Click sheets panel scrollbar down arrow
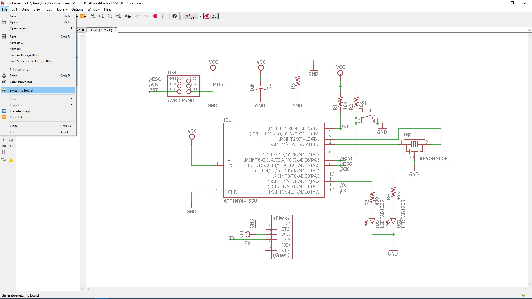Image resolution: width=532 pixels, height=299 pixels. 82,288
